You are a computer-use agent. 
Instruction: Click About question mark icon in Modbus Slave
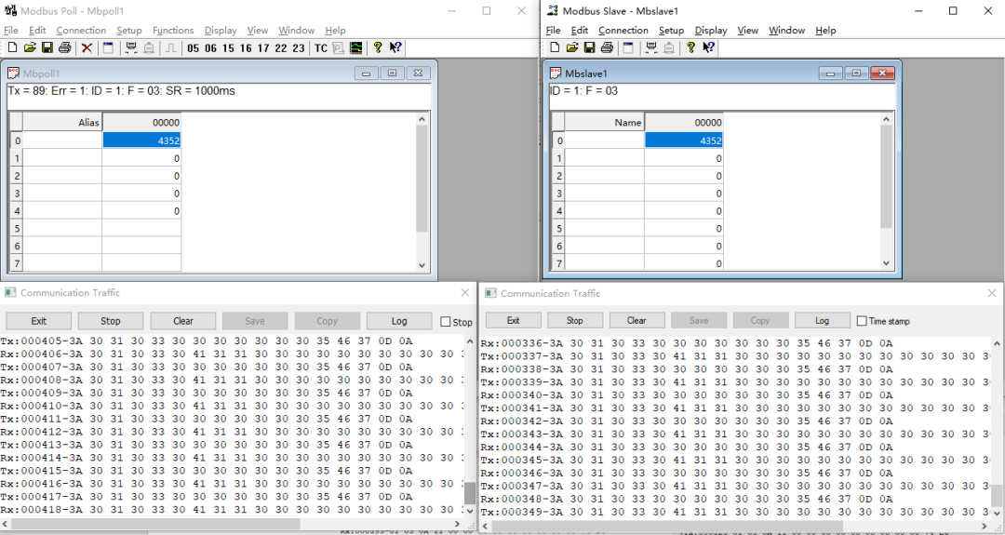690,47
